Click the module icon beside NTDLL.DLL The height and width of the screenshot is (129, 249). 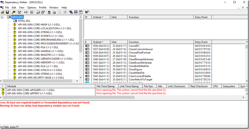(15, 21)
